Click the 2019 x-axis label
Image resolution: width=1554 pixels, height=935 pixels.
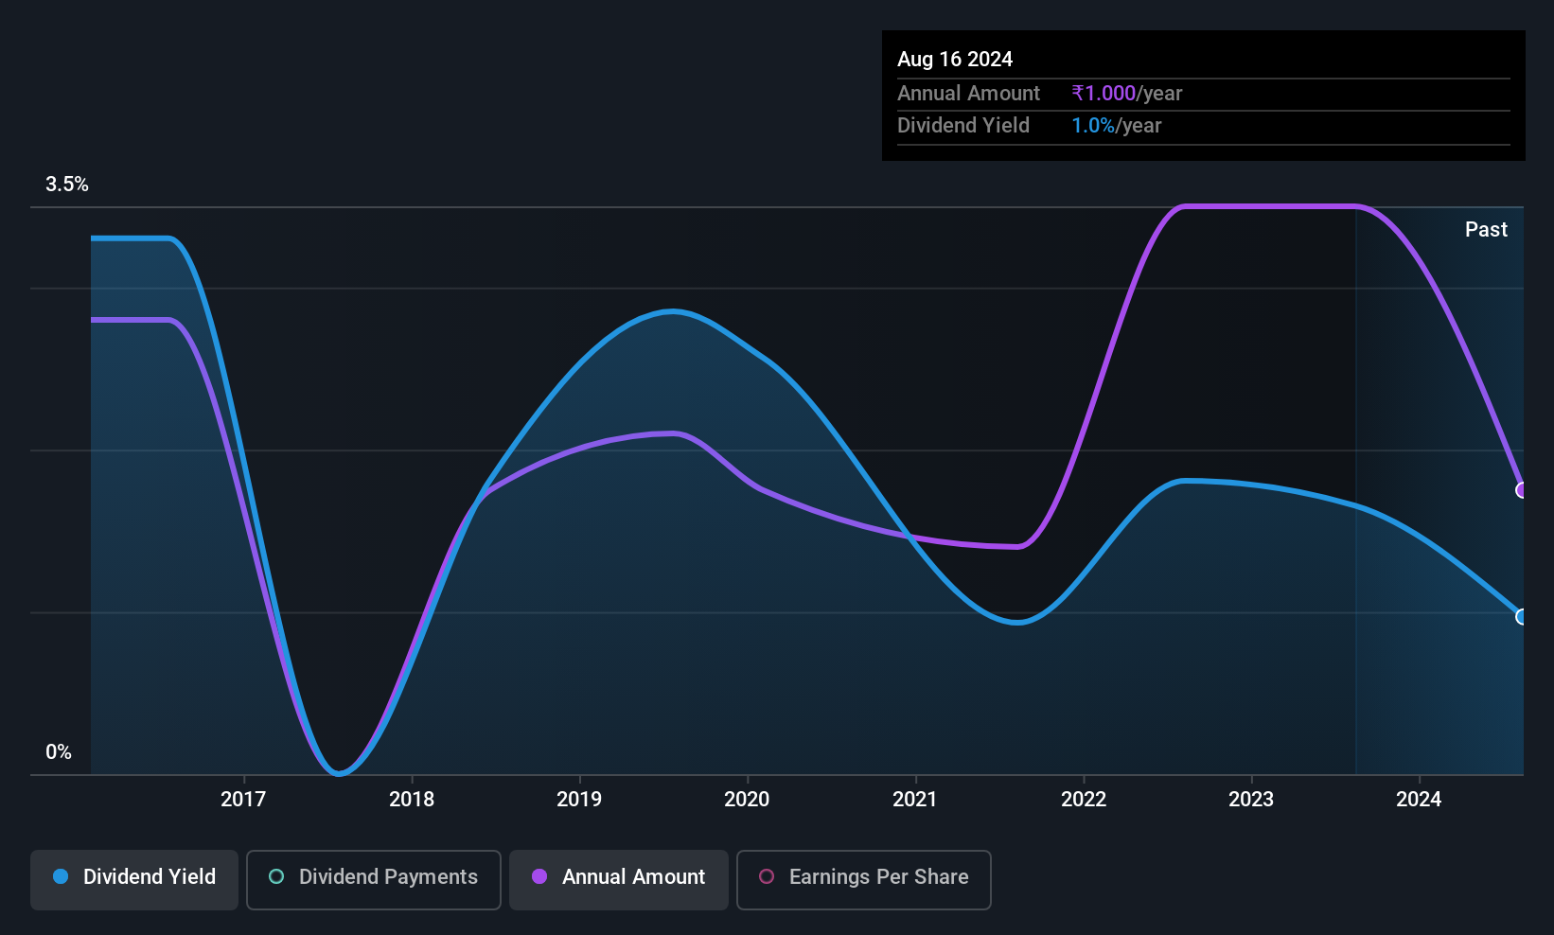[x=579, y=800]
